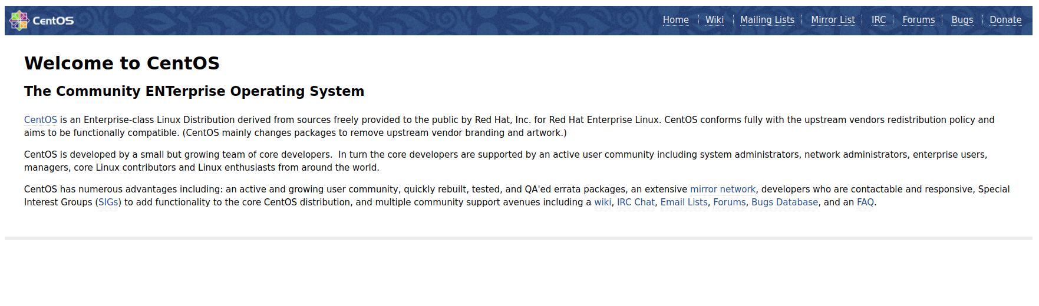
Task: Follow the CentOS link in first paragraph
Action: tap(40, 120)
